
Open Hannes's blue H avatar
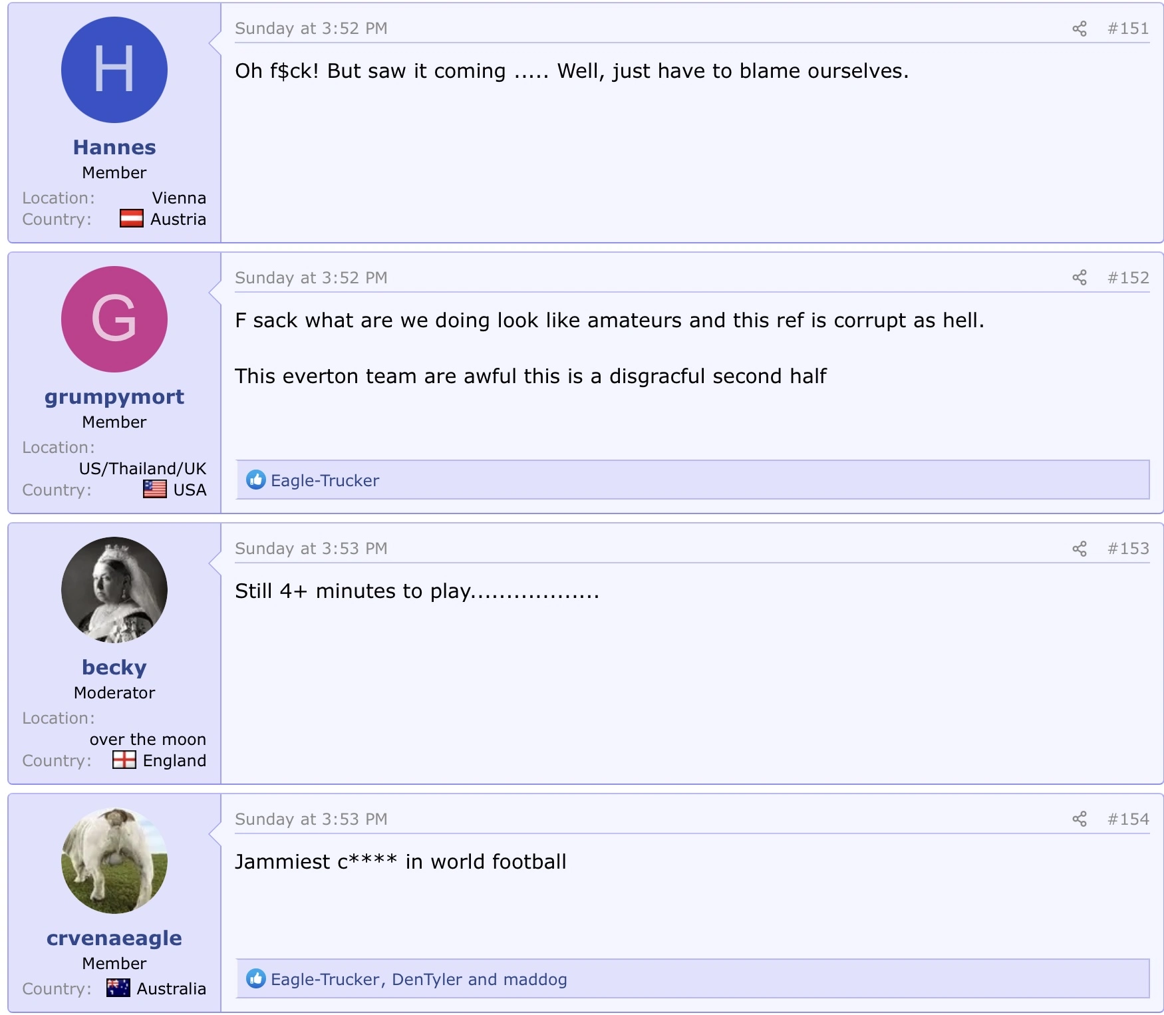pyautogui.click(x=114, y=71)
